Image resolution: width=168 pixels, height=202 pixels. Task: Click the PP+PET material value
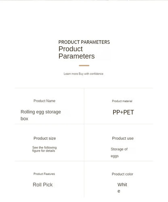click(x=123, y=112)
